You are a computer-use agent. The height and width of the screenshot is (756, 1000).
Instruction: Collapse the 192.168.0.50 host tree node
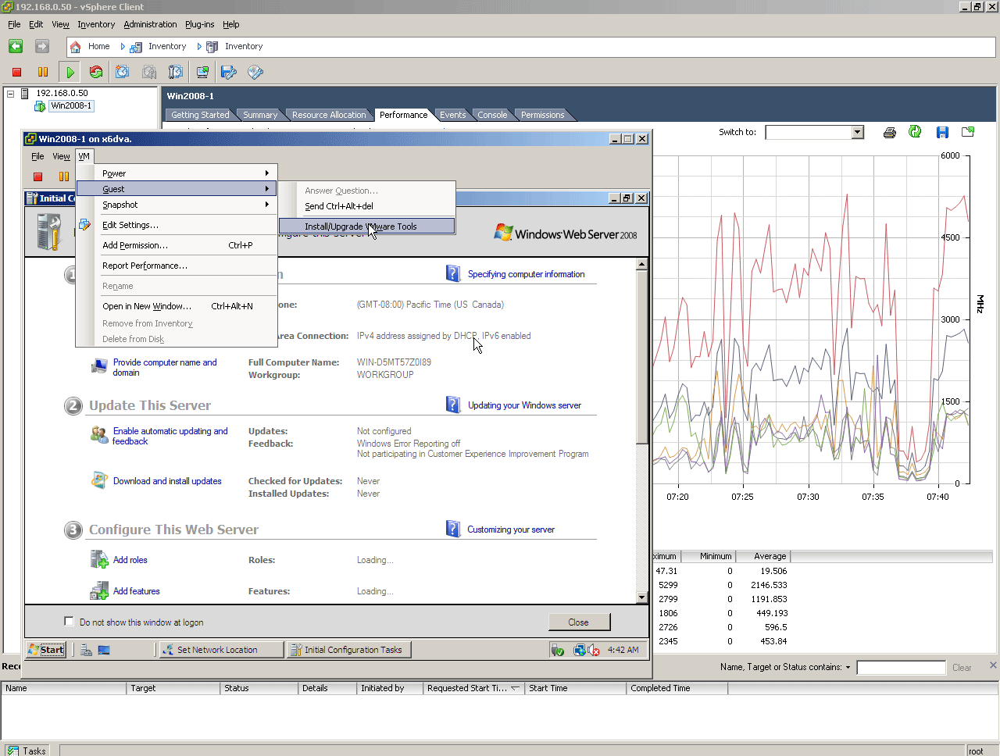(11, 93)
